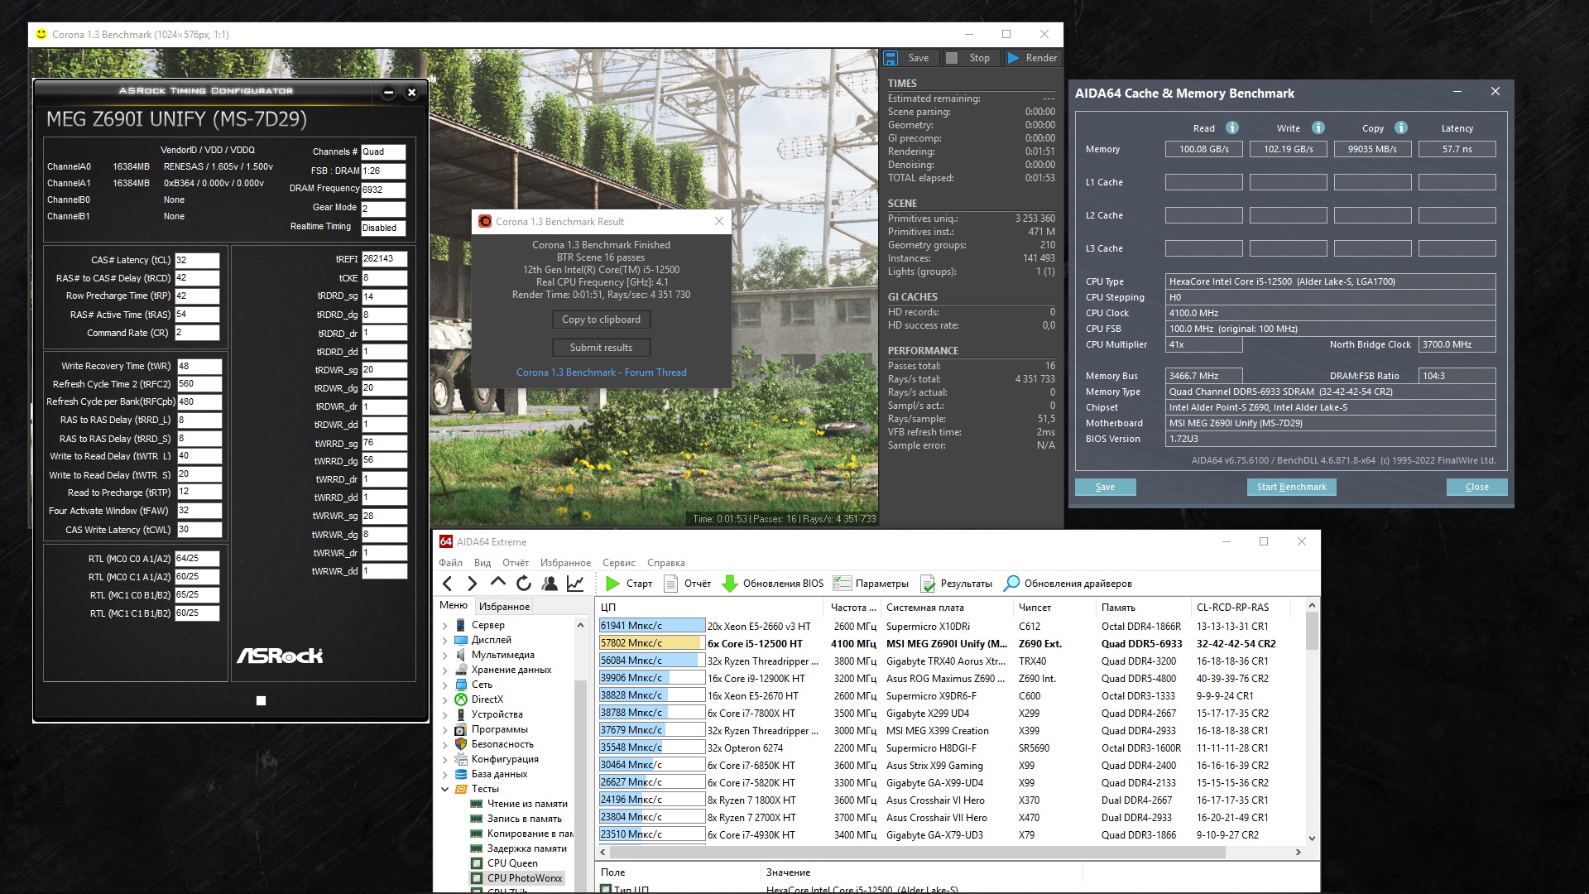This screenshot has width=1589, height=894.
Task: Collapse the Тесты tree node
Action: [445, 789]
